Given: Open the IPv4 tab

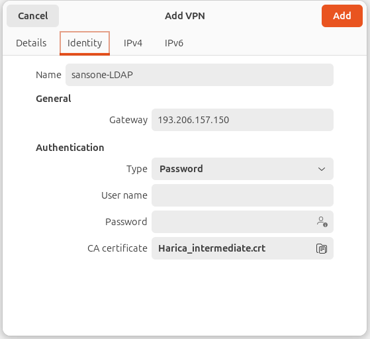Looking at the screenshot, I should tap(133, 43).
